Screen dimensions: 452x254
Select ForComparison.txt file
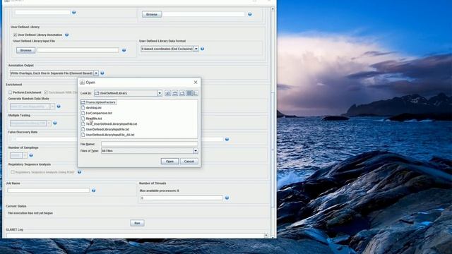tap(99, 113)
